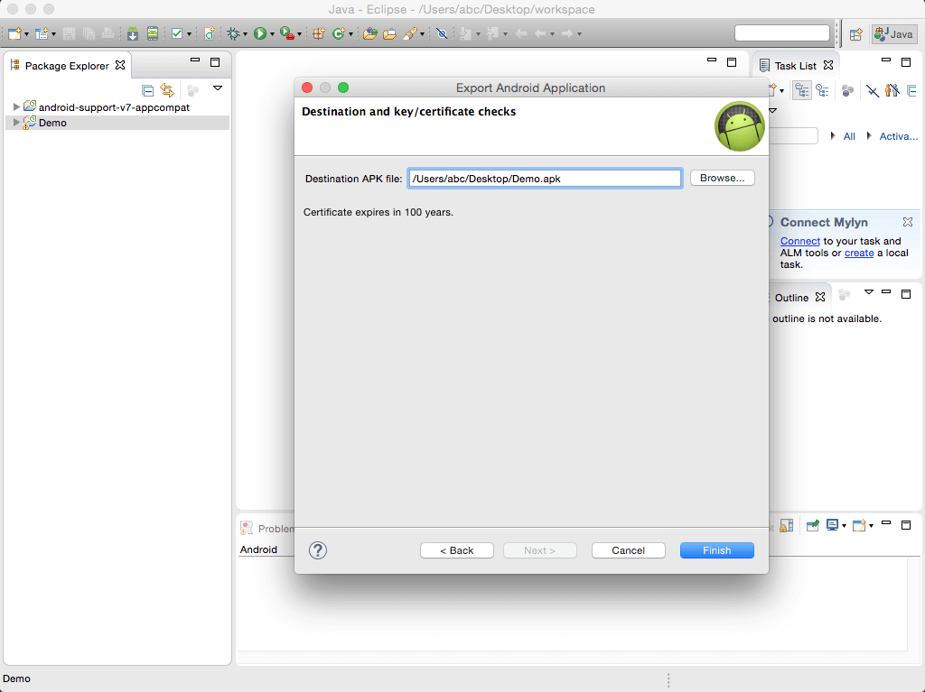Click the Destination APK file text field
The width and height of the screenshot is (925, 692).
click(x=545, y=179)
